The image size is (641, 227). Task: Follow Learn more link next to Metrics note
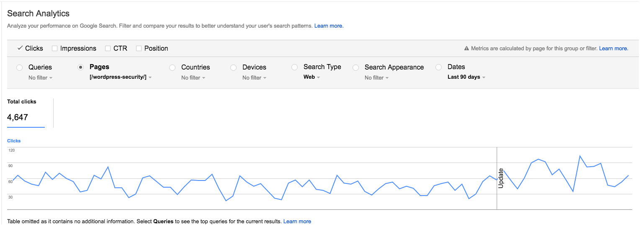613,49
